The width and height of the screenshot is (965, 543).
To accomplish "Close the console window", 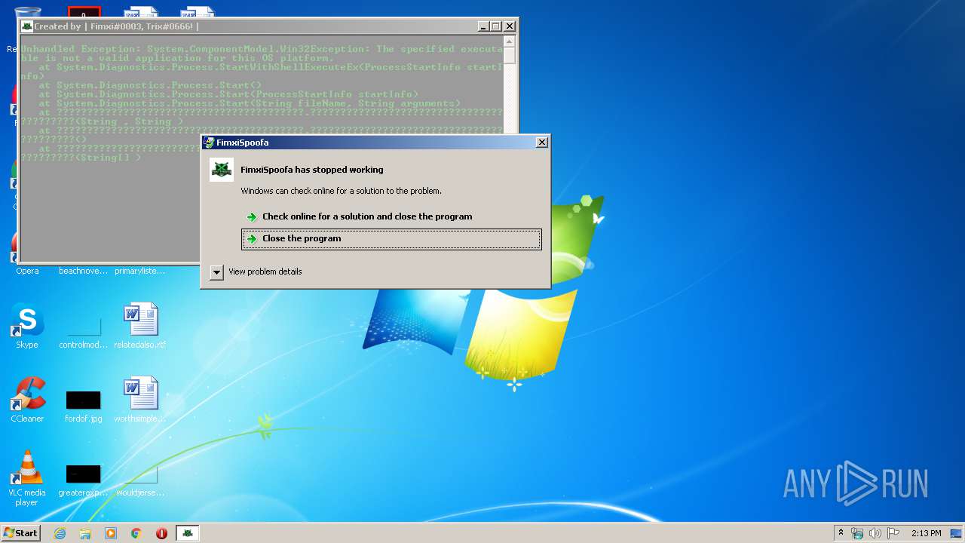I will 510,26.
